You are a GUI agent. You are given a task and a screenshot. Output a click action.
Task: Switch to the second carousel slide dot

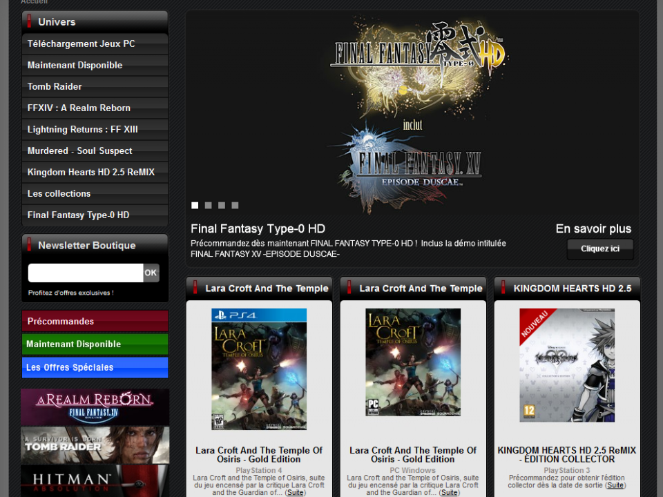pos(208,205)
